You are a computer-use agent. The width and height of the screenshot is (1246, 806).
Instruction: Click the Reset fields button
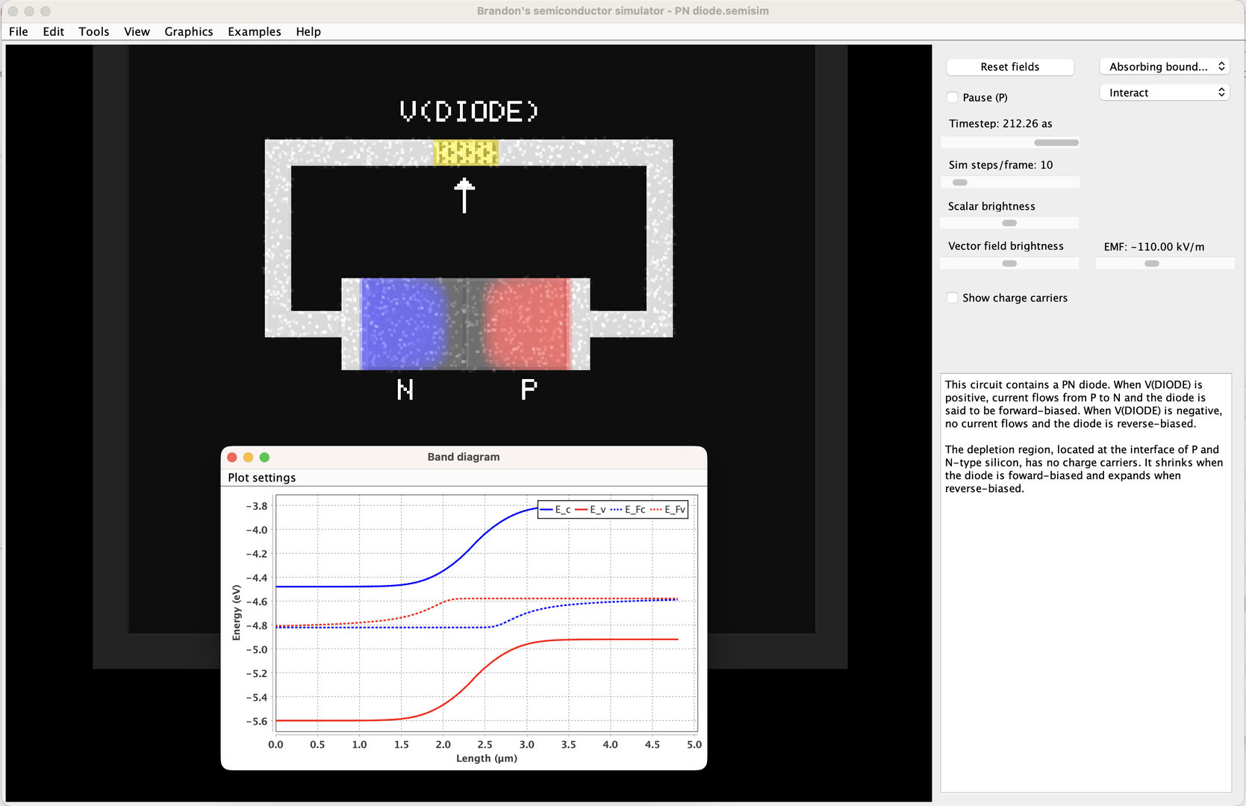click(1009, 66)
